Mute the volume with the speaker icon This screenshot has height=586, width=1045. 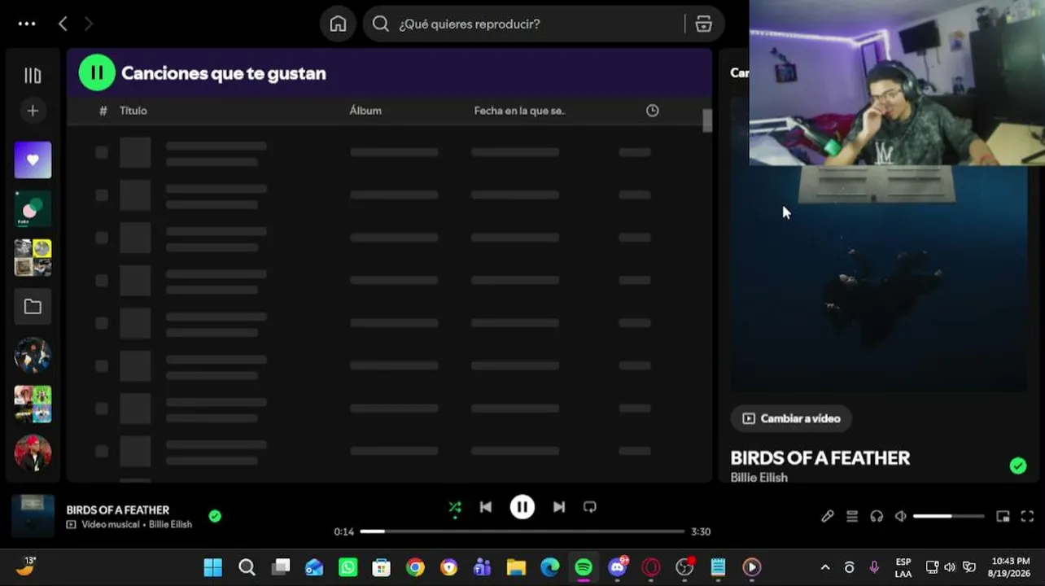tap(901, 516)
